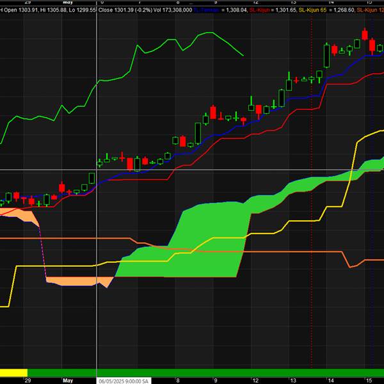Select the bright green Chikou line at its peak
Screen dimensions: 384x384
209,33
